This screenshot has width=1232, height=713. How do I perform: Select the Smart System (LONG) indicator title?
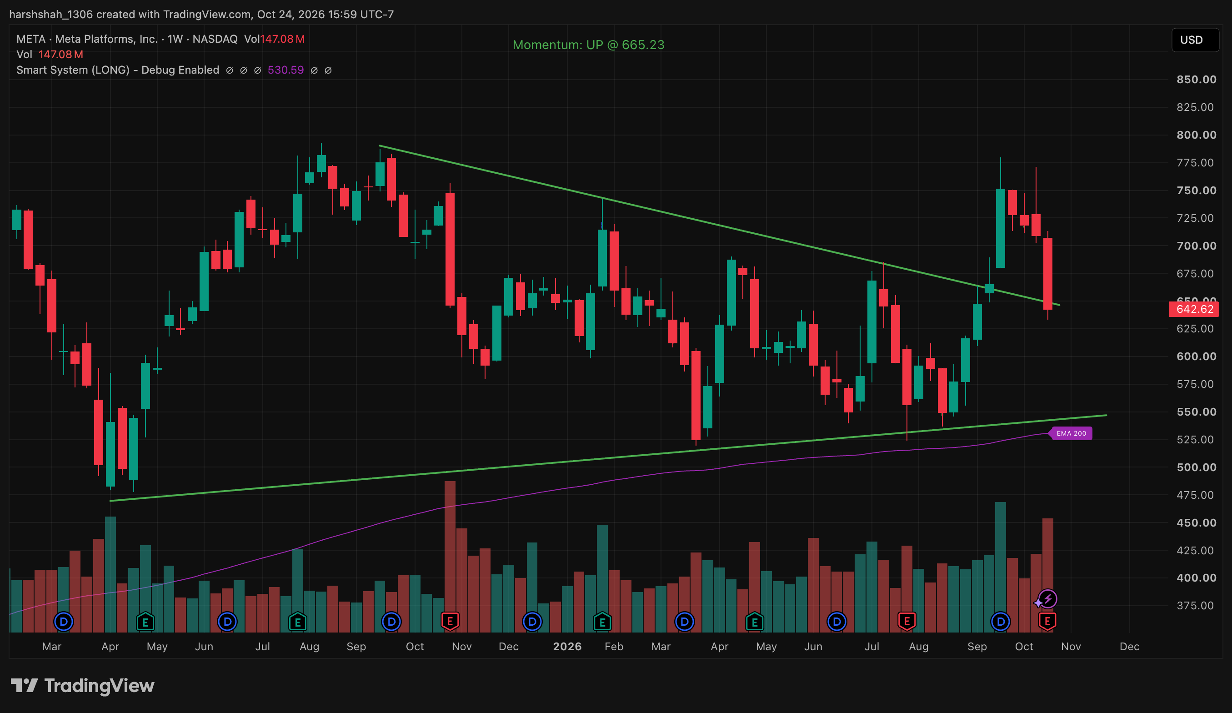click(x=118, y=70)
